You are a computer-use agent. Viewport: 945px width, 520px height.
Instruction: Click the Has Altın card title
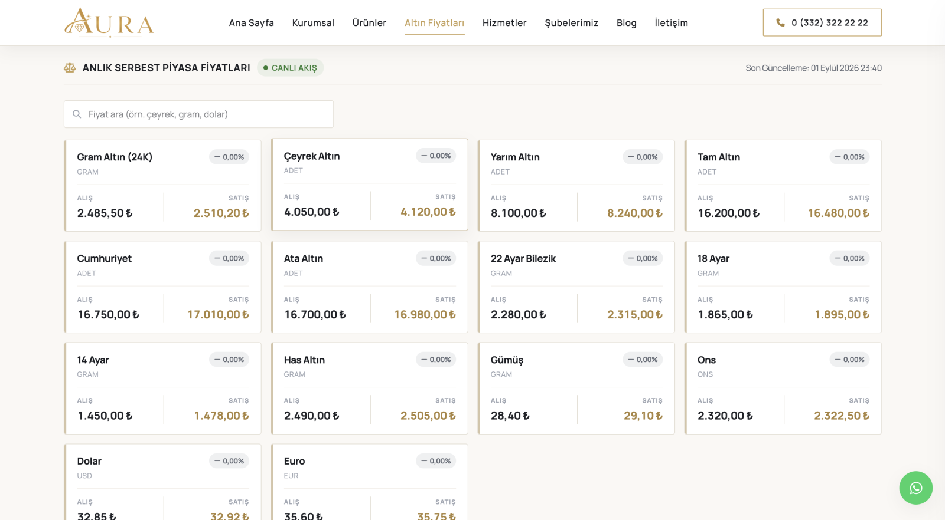pos(304,360)
